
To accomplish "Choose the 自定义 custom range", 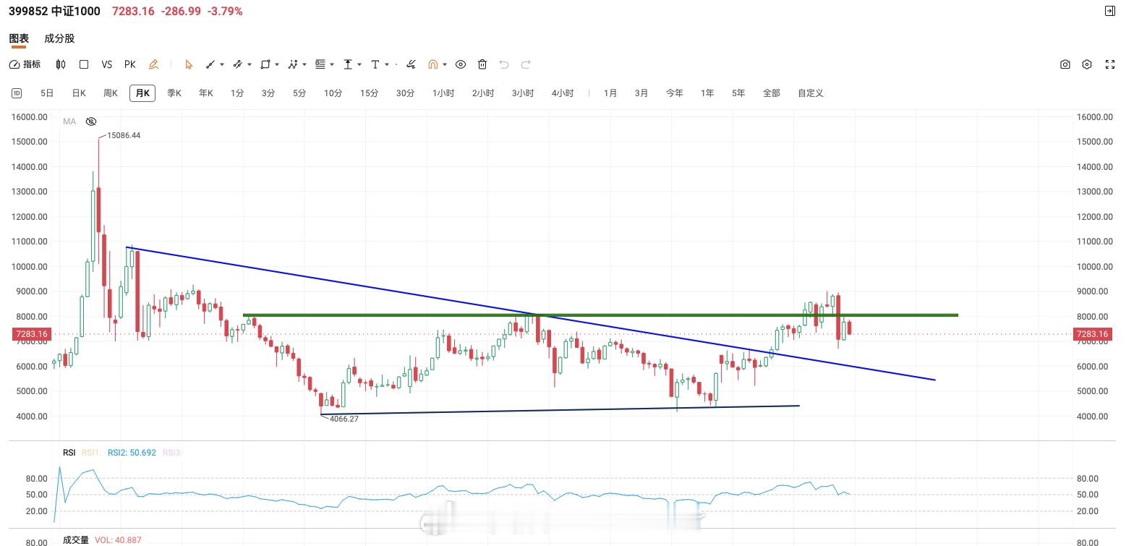I will (x=811, y=93).
